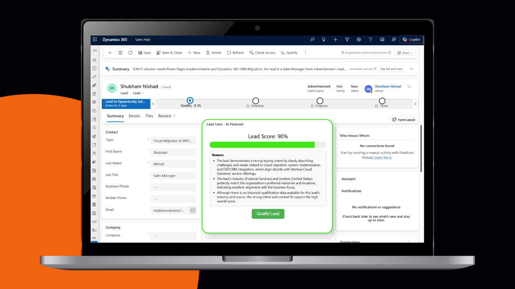Screen dimensions: 515x289
Task: Click the green Qualify Lead button
Action: point(268,214)
